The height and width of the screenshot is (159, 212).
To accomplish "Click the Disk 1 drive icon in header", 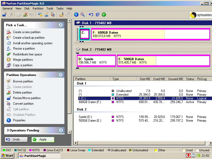I will coord(78,23).
